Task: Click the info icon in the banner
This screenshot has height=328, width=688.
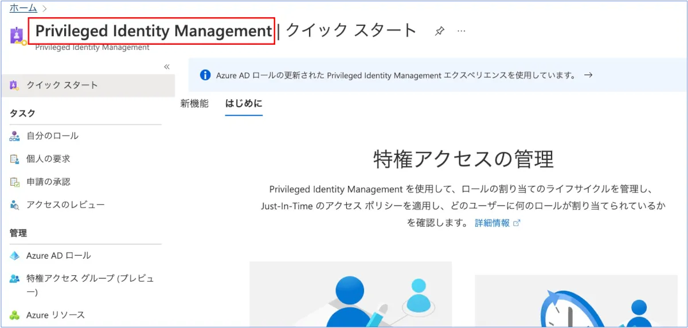Action: point(205,75)
